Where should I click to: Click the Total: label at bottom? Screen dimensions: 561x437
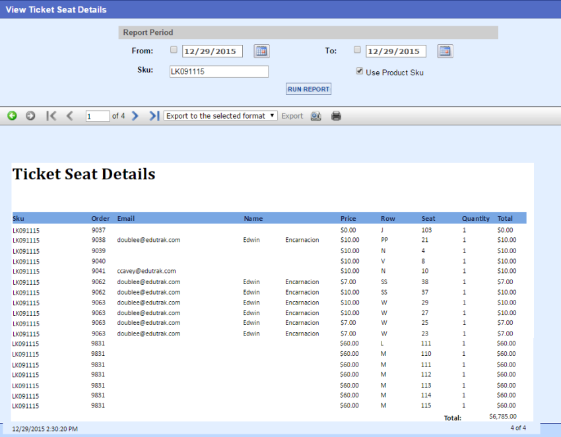coord(453,418)
